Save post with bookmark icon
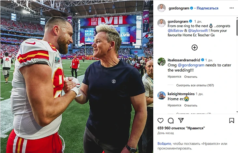Screen dimensions: 238x153 (x=231, y=120)
